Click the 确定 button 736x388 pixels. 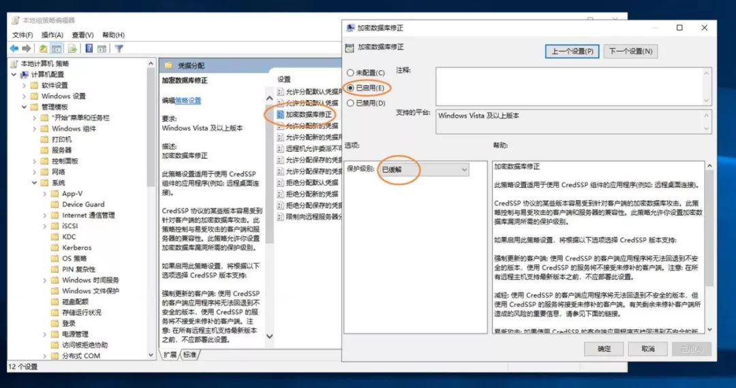[604, 349]
